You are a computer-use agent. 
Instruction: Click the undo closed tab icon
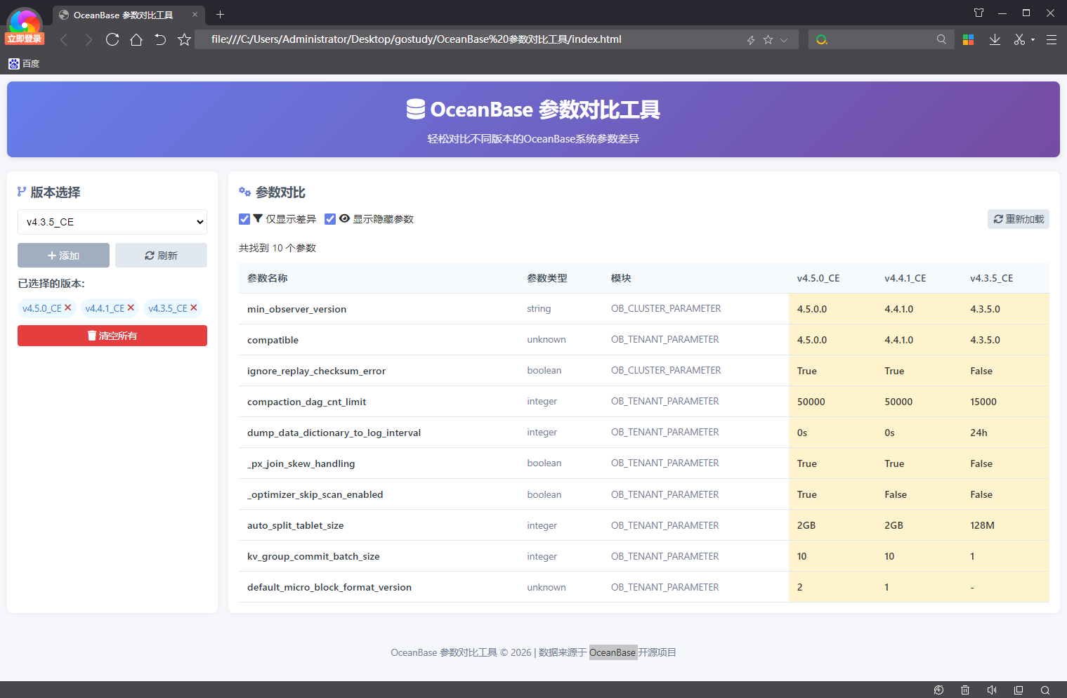160,39
